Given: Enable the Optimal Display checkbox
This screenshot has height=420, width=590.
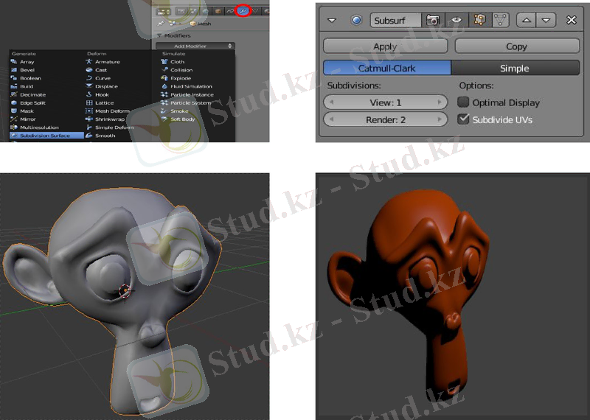Looking at the screenshot, I should [x=464, y=102].
